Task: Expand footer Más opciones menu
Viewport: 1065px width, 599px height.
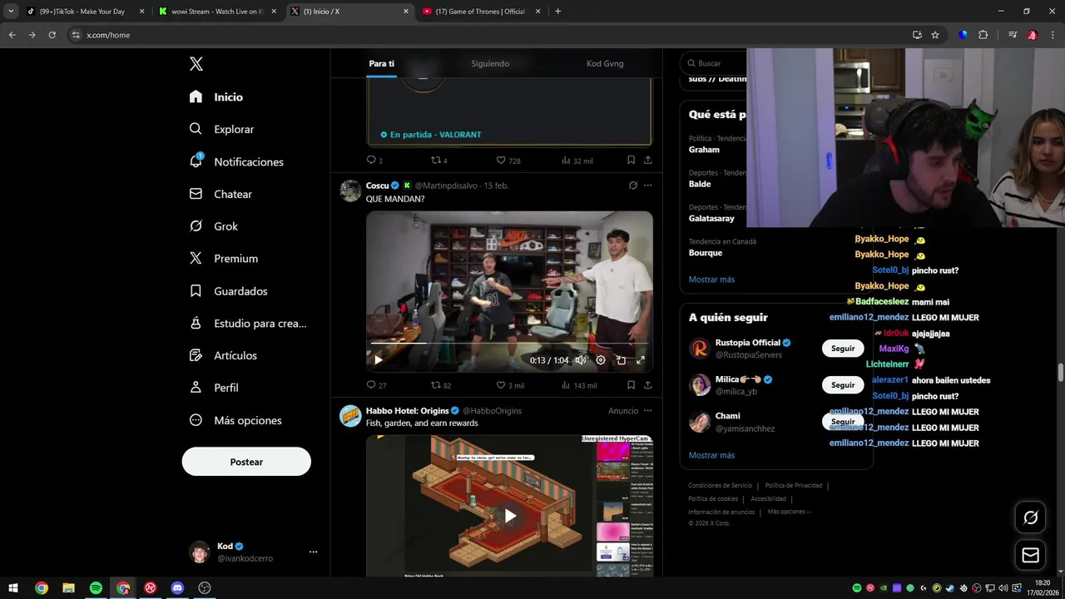Action: tap(789, 512)
